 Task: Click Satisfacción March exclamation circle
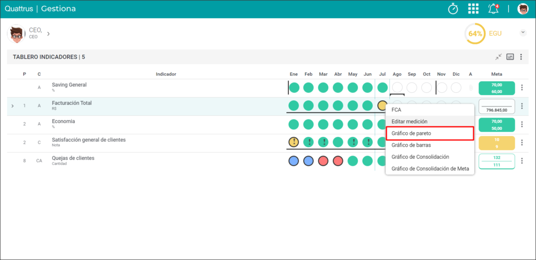pyautogui.click(x=323, y=142)
